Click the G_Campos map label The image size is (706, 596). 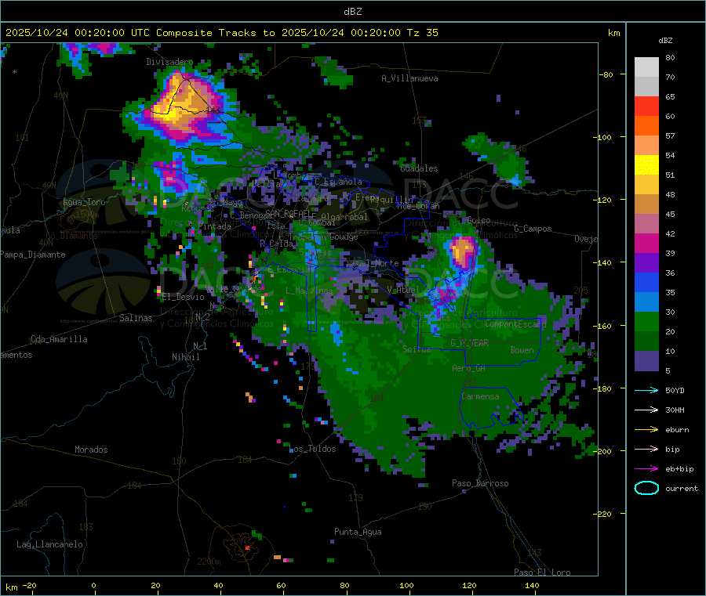tap(533, 229)
